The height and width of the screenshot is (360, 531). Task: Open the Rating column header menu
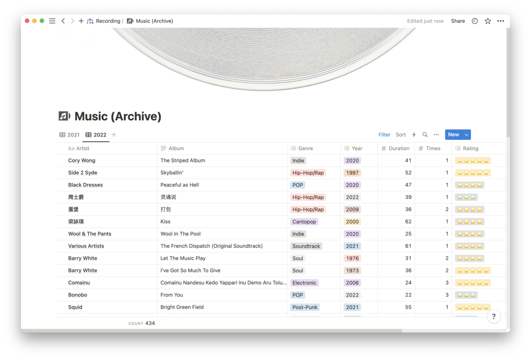pos(479,148)
